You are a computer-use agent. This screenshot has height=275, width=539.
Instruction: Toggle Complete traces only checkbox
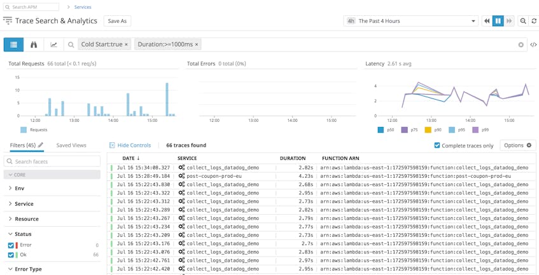tap(437, 145)
